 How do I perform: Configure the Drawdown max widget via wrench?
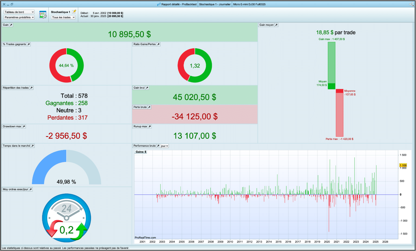[x=24, y=127]
